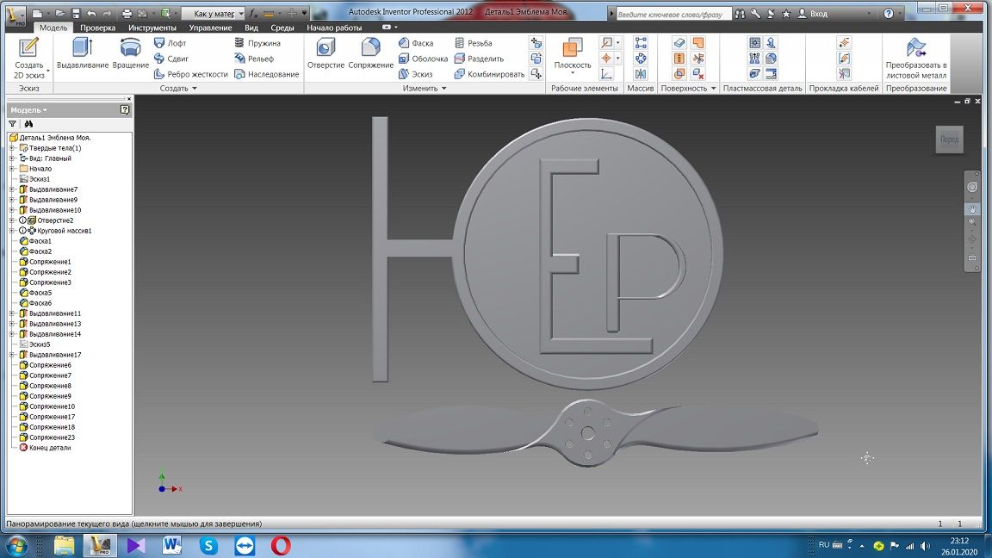This screenshot has width=992, height=558.
Task: Open the Создать panel dropdown
Action: (179, 88)
